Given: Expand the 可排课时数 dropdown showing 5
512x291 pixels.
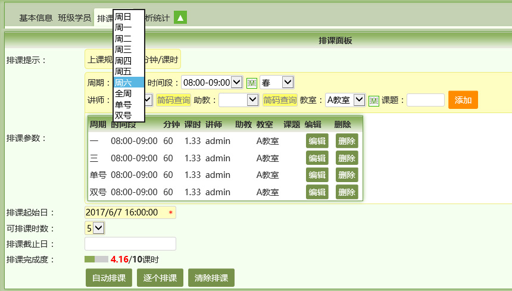Looking at the screenshot, I should point(95,228).
